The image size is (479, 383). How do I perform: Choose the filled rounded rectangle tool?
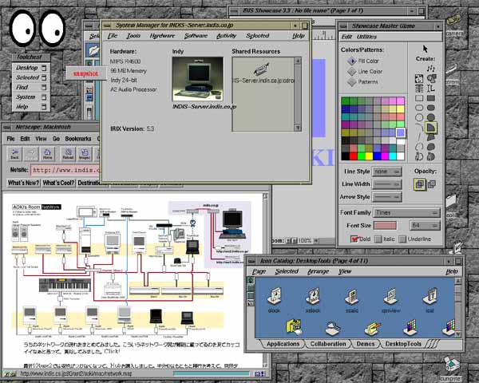[x=431, y=108]
